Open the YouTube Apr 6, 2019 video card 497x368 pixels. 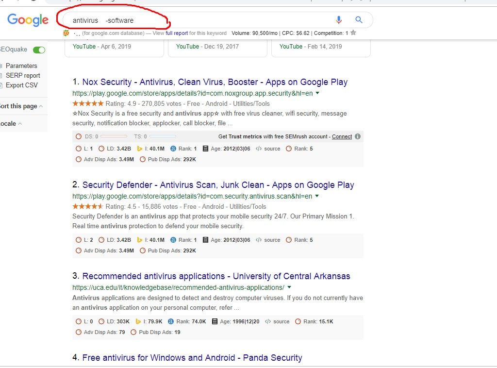pyautogui.click(x=114, y=48)
